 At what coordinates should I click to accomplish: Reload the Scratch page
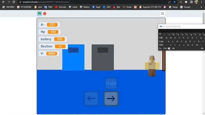(x=14, y=2)
